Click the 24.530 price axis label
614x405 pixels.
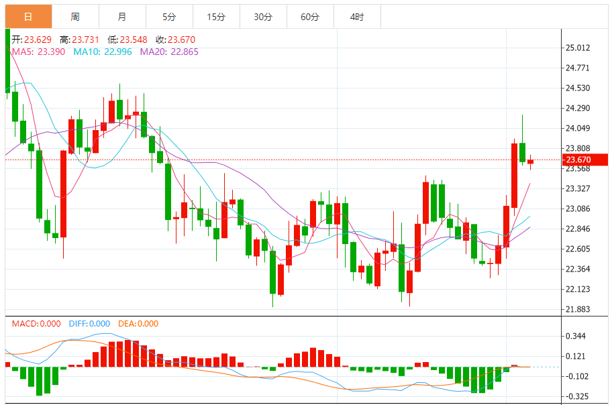578,88
